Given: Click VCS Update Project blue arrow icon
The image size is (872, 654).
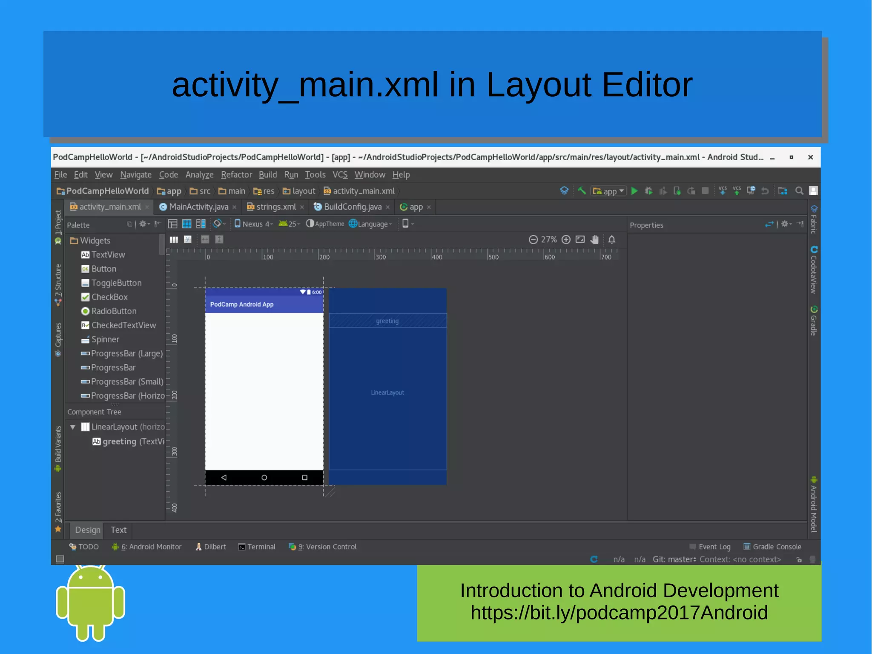Looking at the screenshot, I should (x=723, y=190).
